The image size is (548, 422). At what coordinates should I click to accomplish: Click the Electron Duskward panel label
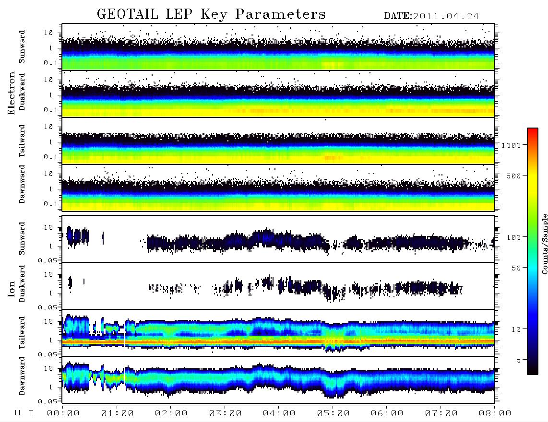coord(22,92)
